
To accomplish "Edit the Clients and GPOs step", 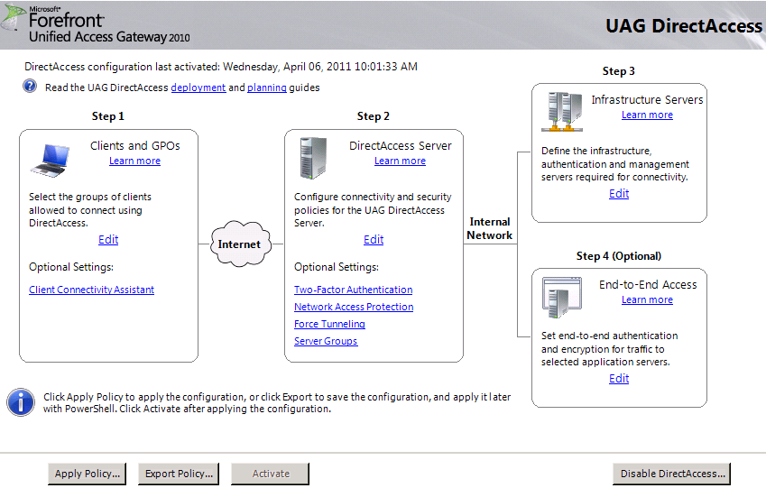I will (x=108, y=239).
